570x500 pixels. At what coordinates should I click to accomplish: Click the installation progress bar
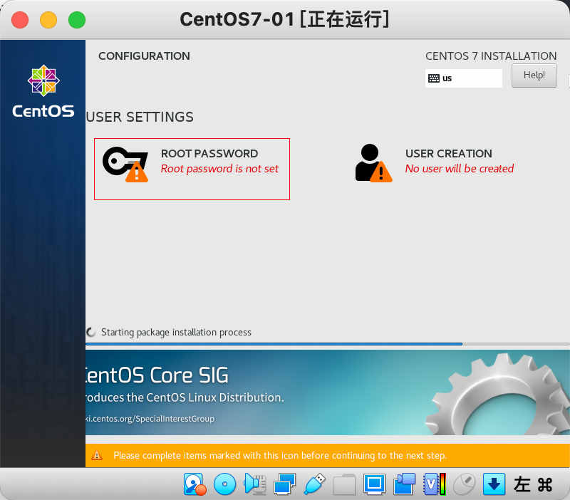tap(327, 343)
